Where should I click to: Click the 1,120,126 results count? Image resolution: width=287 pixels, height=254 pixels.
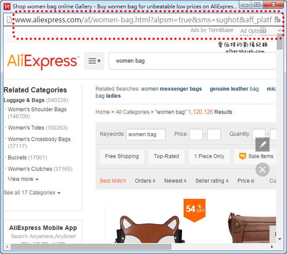pyautogui.click(x=200, y=112)
